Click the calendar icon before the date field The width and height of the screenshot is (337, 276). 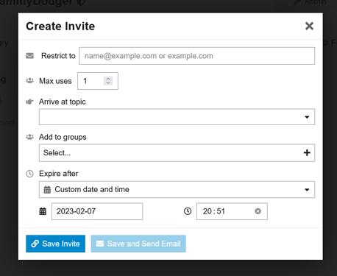43,211
